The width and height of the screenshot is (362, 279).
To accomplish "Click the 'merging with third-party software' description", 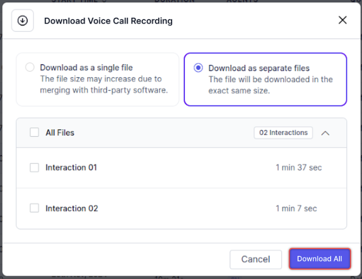I will pyautogui.click(x=104, y=90).
